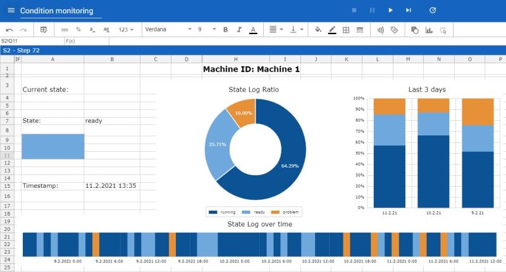
Task: Click the 10.2.21 stacked bar
Action: [x=433, y=153]
